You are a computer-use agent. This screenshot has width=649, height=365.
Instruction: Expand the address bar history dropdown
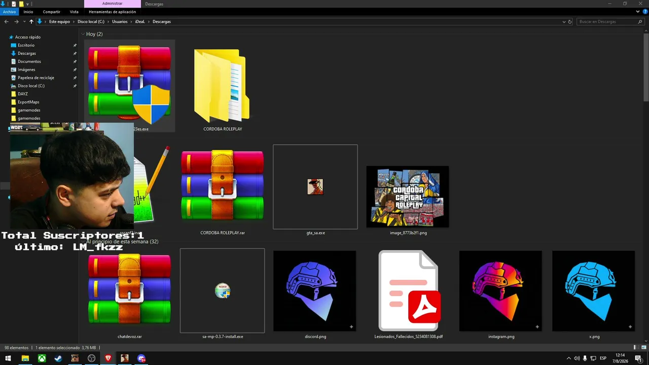(x=564, y=22)
